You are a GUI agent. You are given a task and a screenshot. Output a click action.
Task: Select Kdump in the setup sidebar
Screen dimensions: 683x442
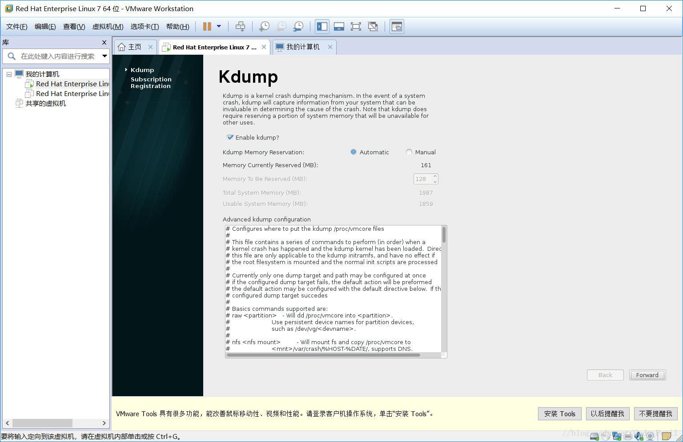tap(142, 70)
